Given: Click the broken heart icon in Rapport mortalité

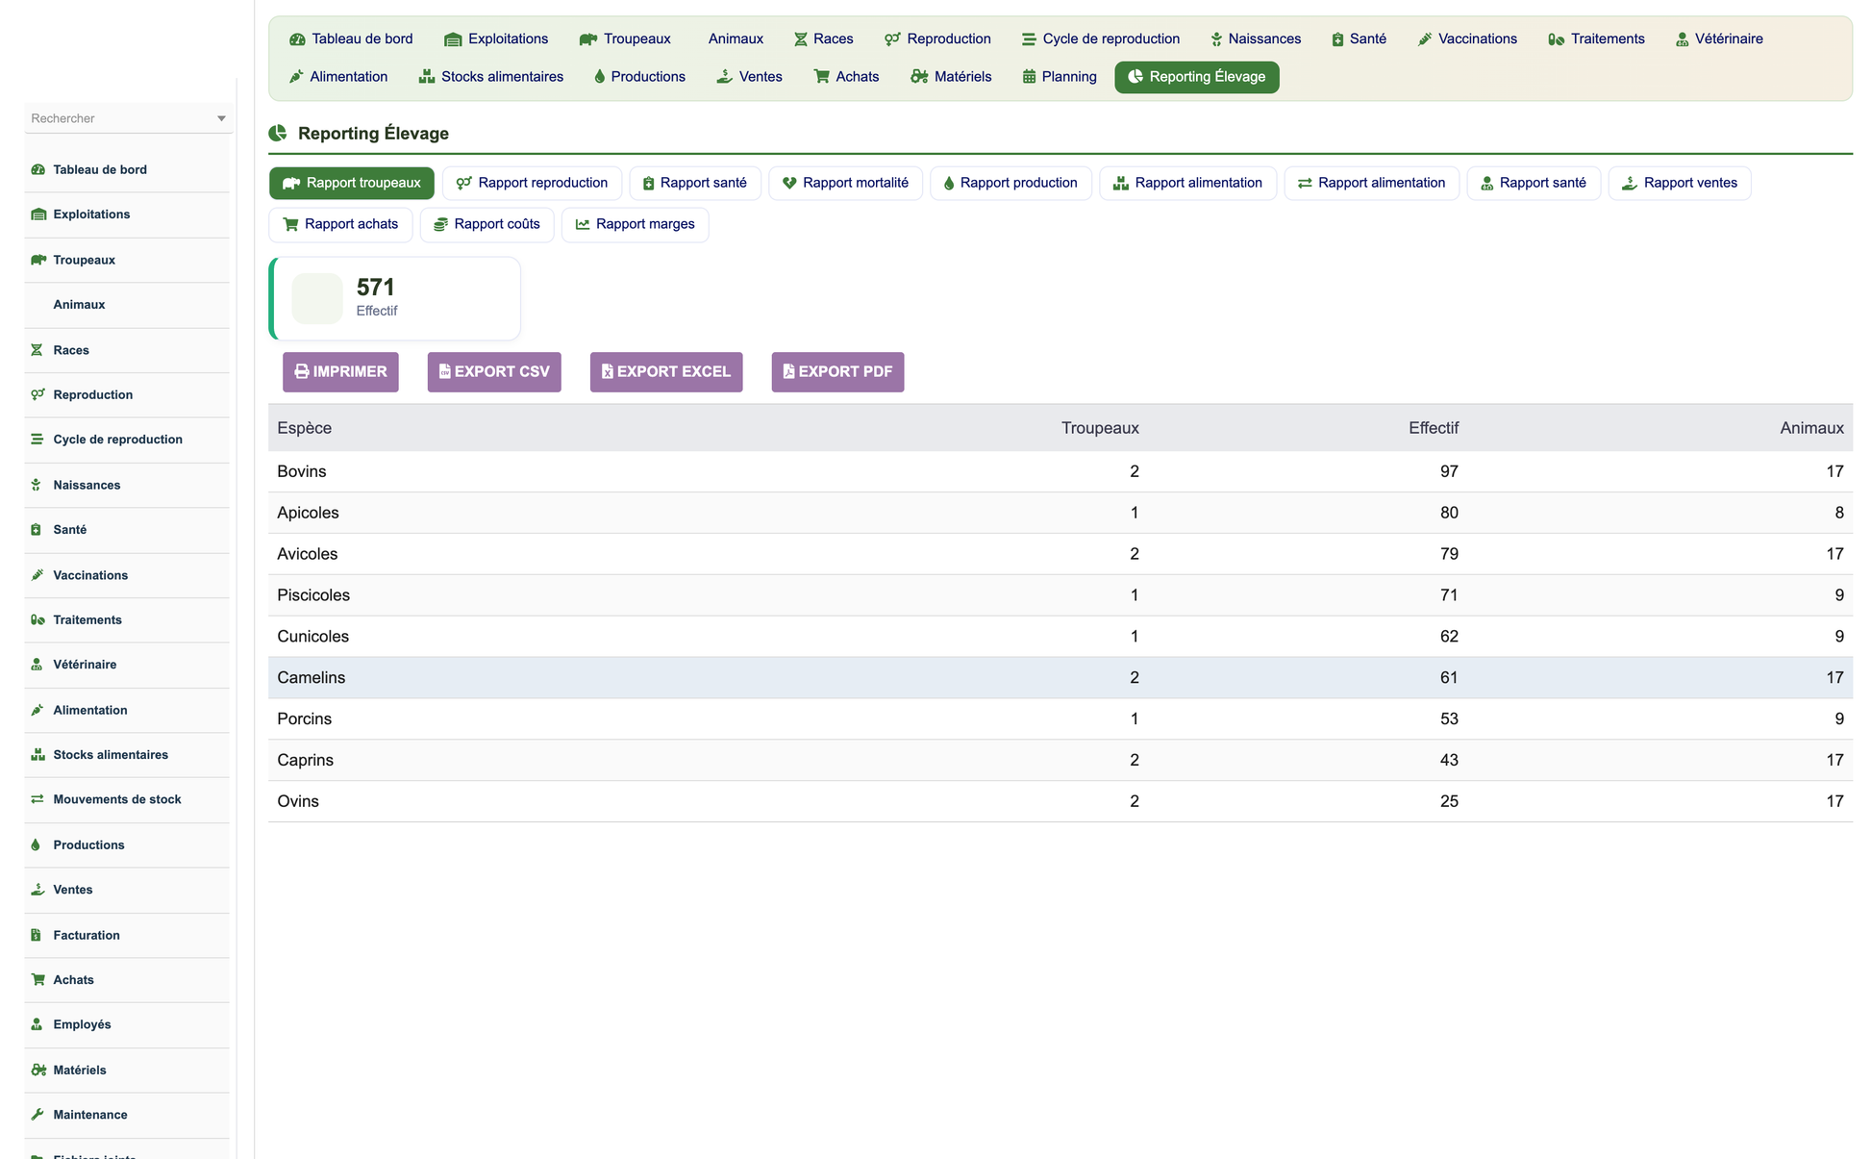Looking at the screenshot, I should pos(789,183).
